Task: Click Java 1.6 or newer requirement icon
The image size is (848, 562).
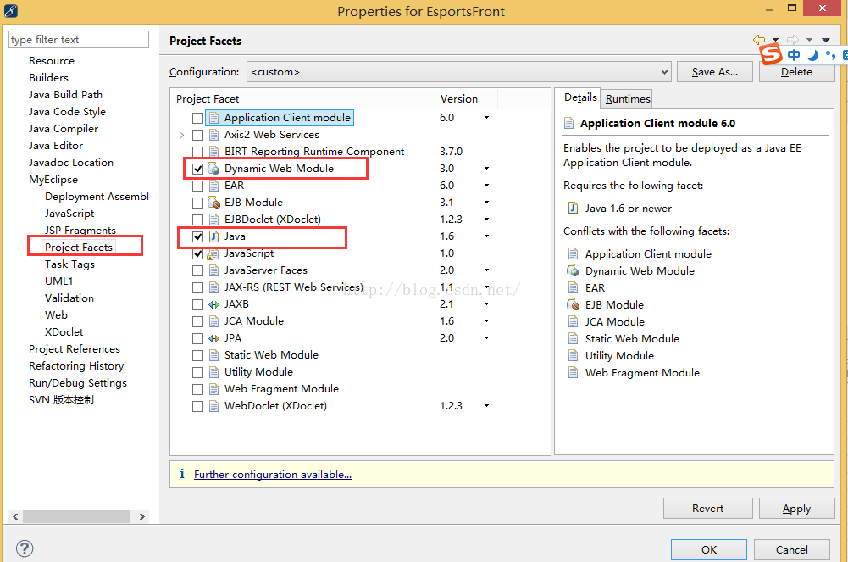Action: 573,209
